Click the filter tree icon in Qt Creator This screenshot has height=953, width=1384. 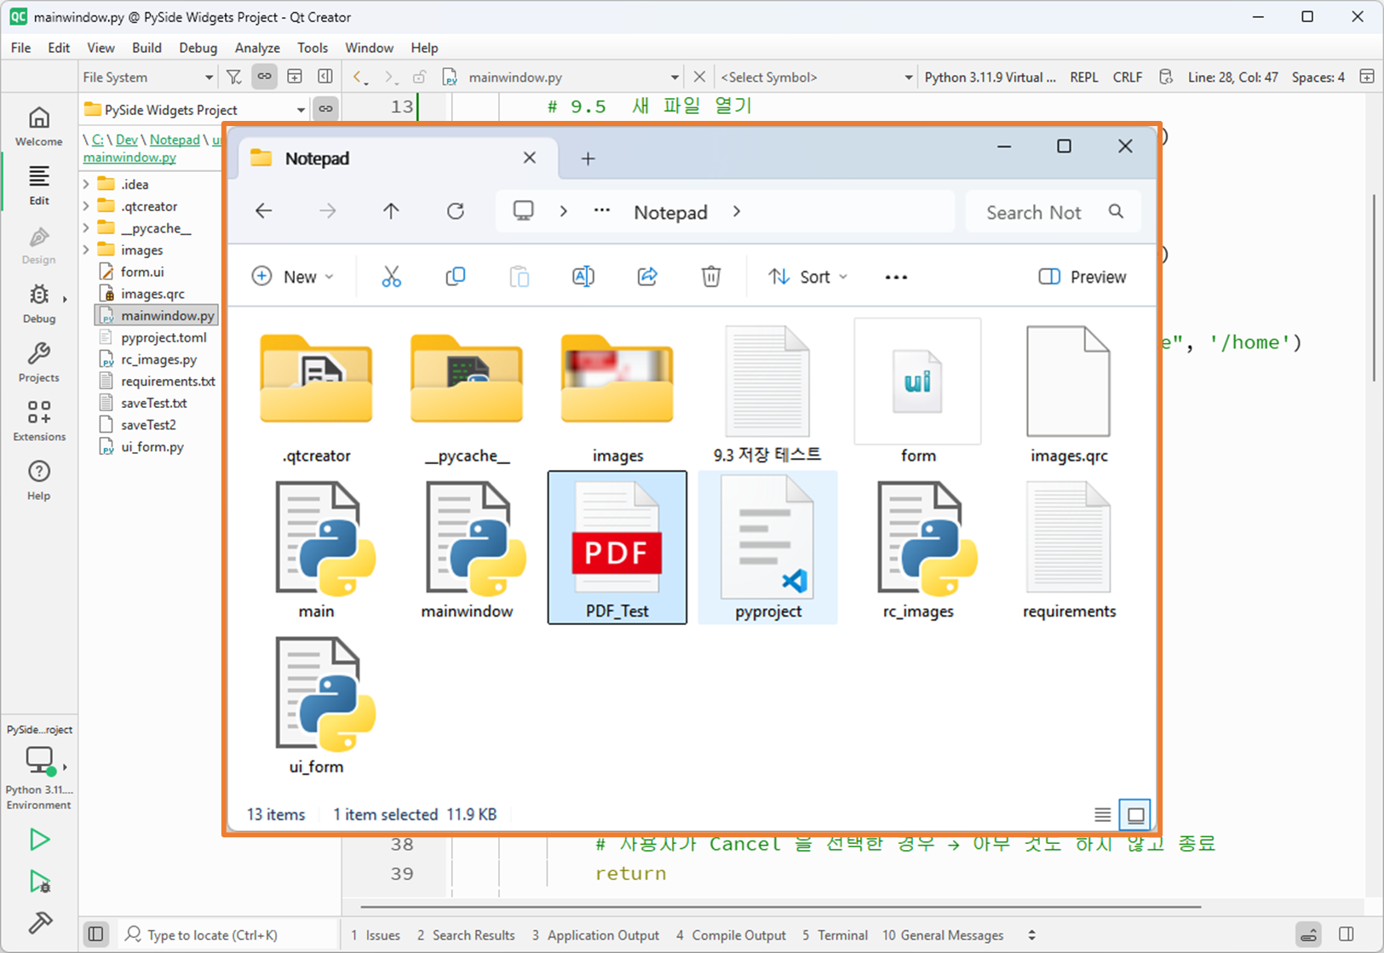point(234,77)
